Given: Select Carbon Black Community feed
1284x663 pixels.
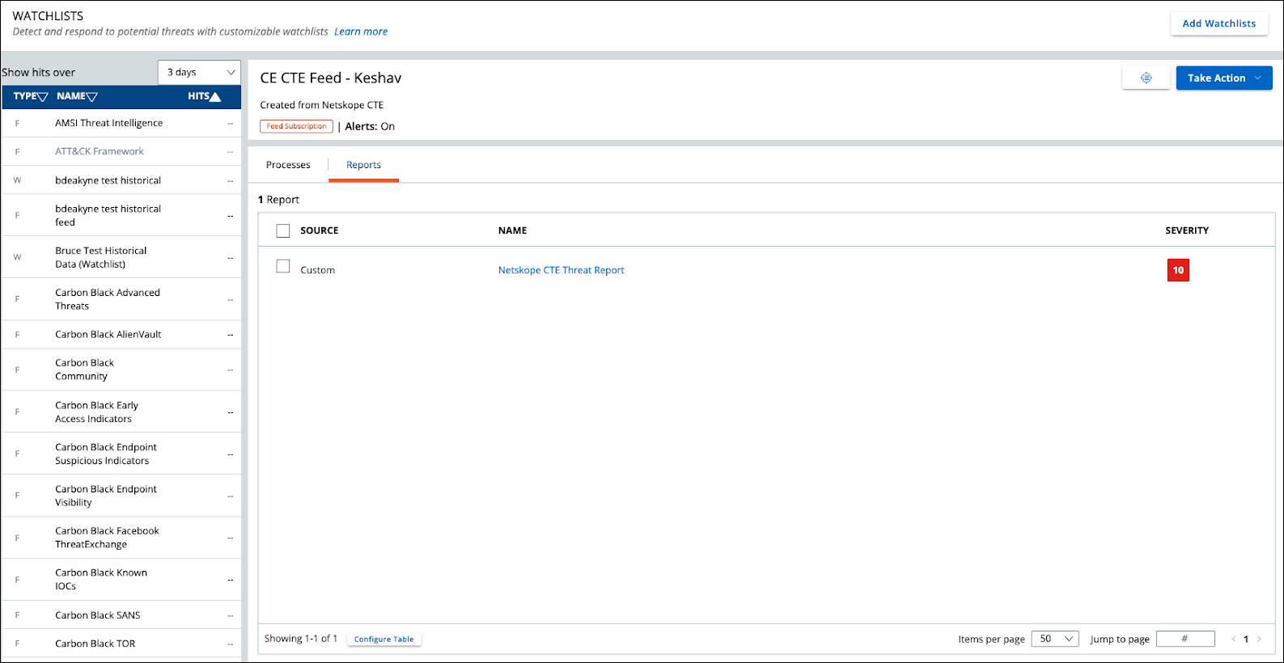Looking at the screenshot, I should point(121,370).
